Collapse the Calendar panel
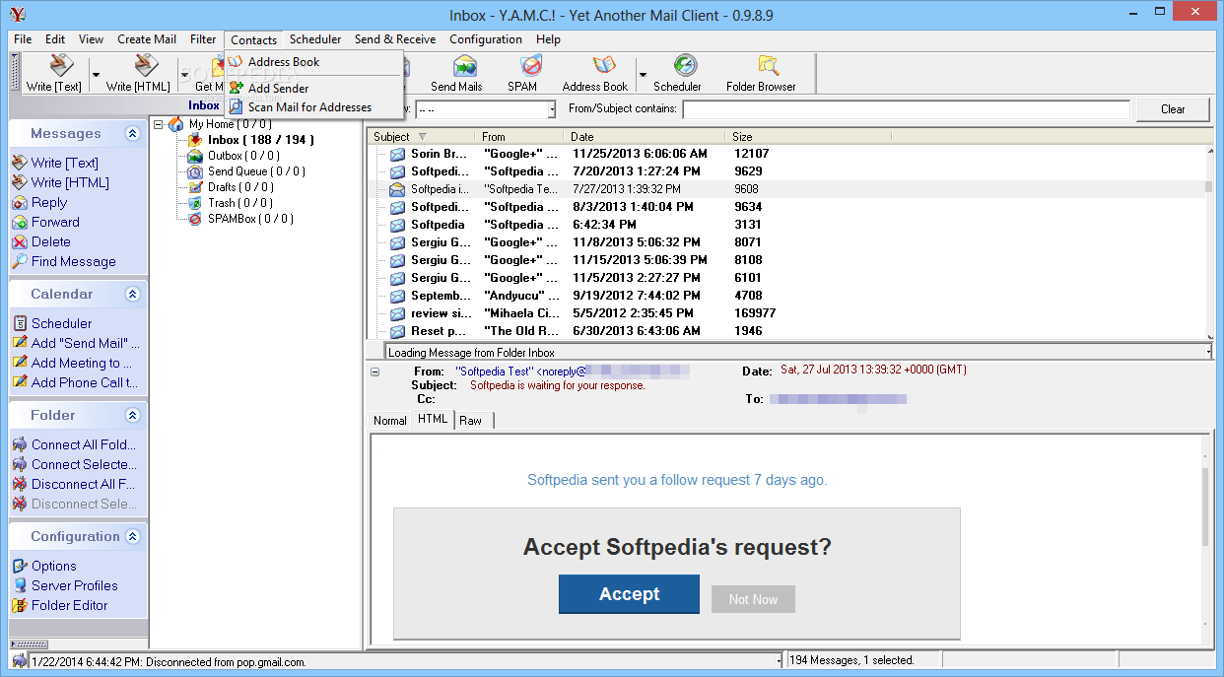 132,295
